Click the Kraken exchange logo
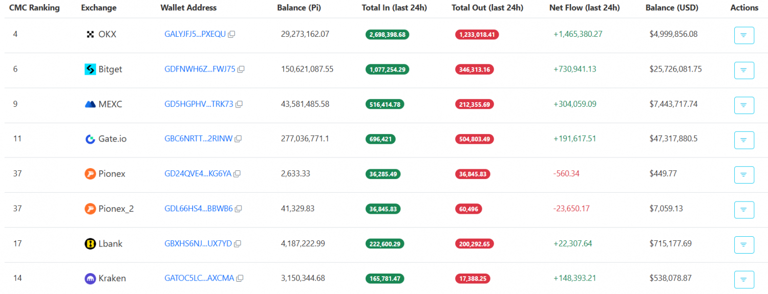The width and height of the screenshot is (768, 294). 90,279
